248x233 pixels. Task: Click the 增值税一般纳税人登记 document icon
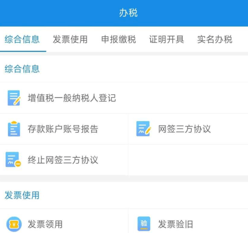(14, 98)
